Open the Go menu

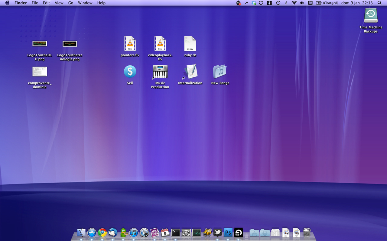(x=71, y=3)
